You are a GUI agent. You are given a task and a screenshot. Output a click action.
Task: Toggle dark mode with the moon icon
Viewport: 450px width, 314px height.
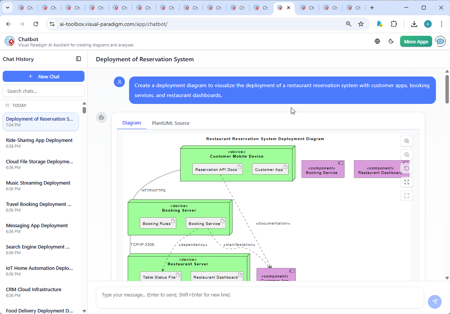(391, 41)
